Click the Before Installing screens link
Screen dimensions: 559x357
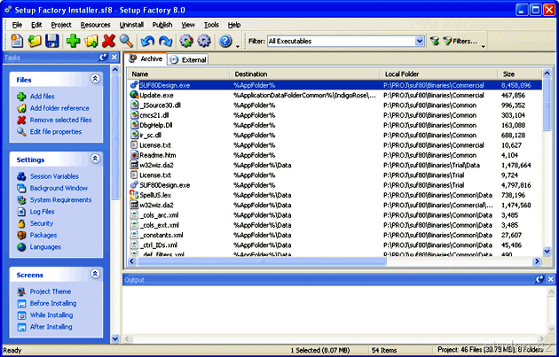(x=52, y=303)
